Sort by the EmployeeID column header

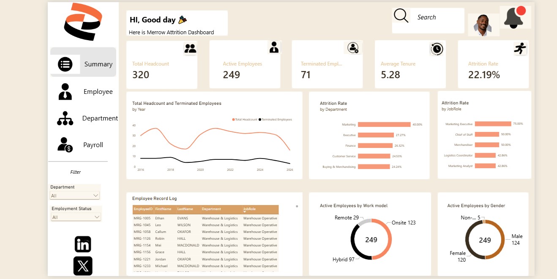coord(143,209)
